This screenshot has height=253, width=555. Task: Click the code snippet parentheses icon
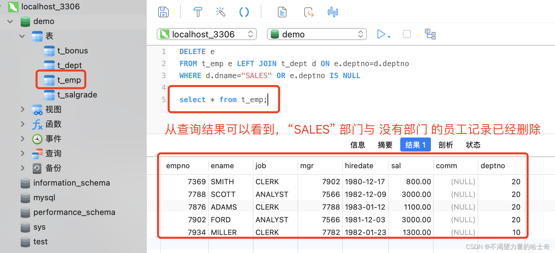244,12
